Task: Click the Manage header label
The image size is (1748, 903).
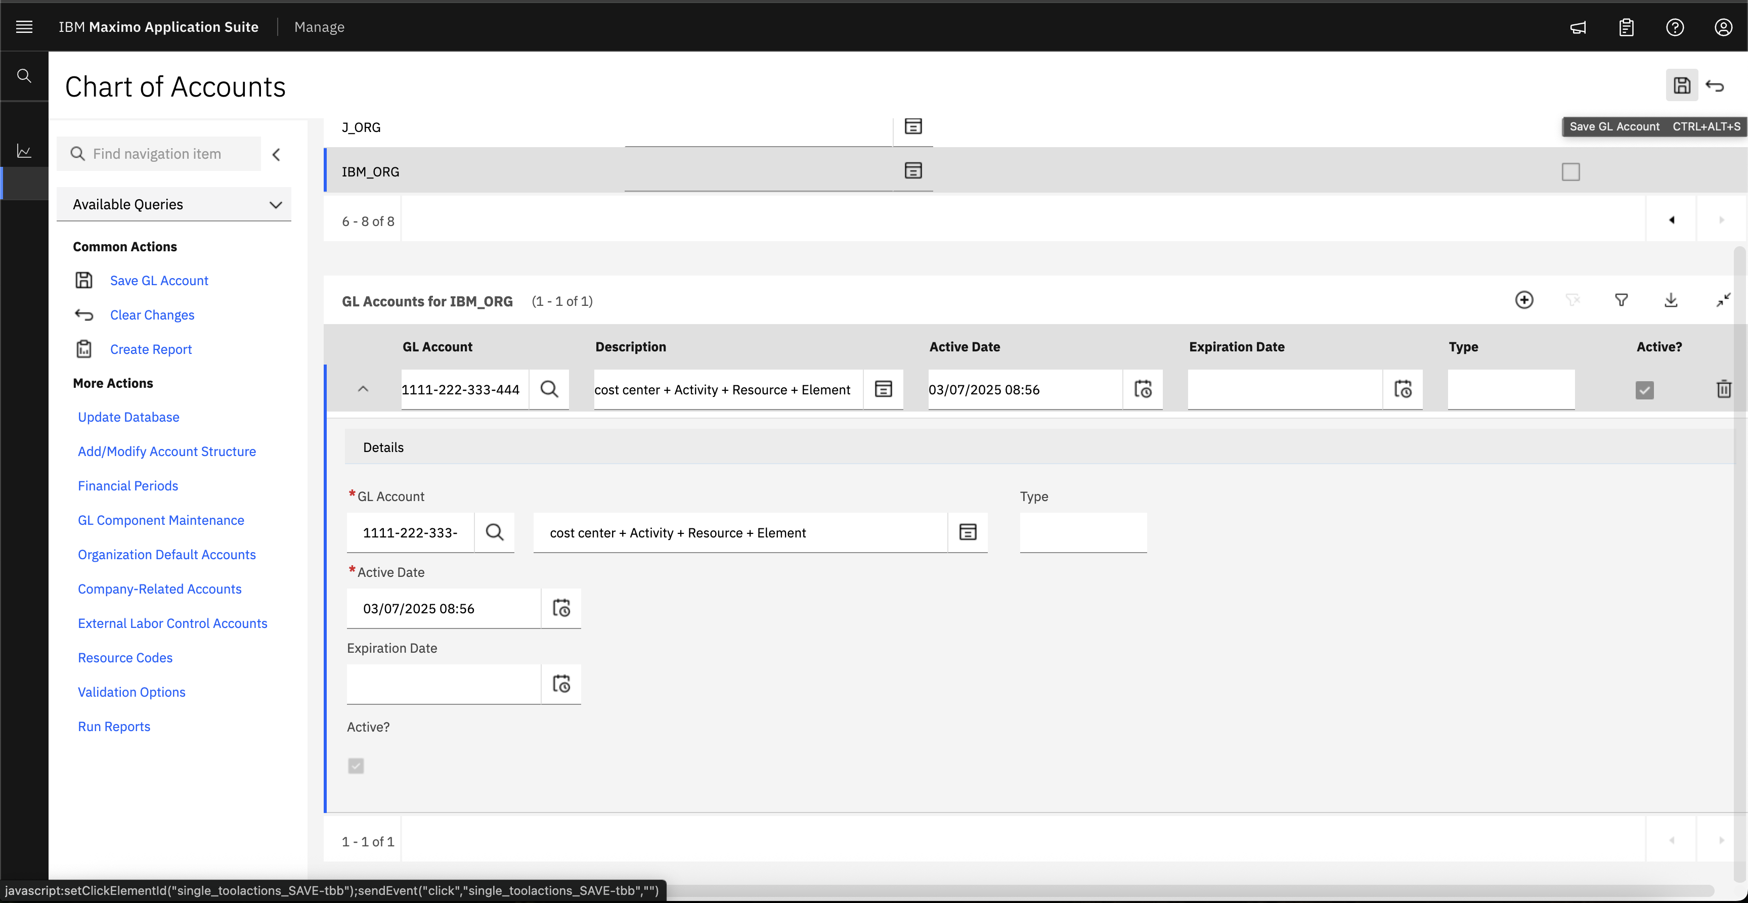Action: tap(319, 27)
